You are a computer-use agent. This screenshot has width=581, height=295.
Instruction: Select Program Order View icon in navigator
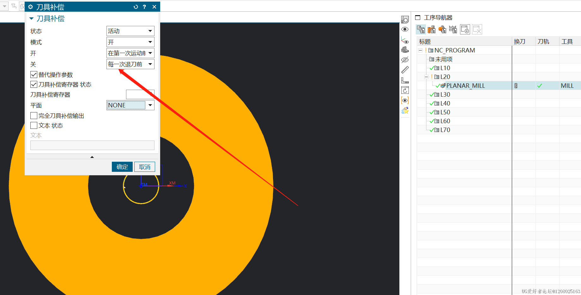[x=421, y=29]
